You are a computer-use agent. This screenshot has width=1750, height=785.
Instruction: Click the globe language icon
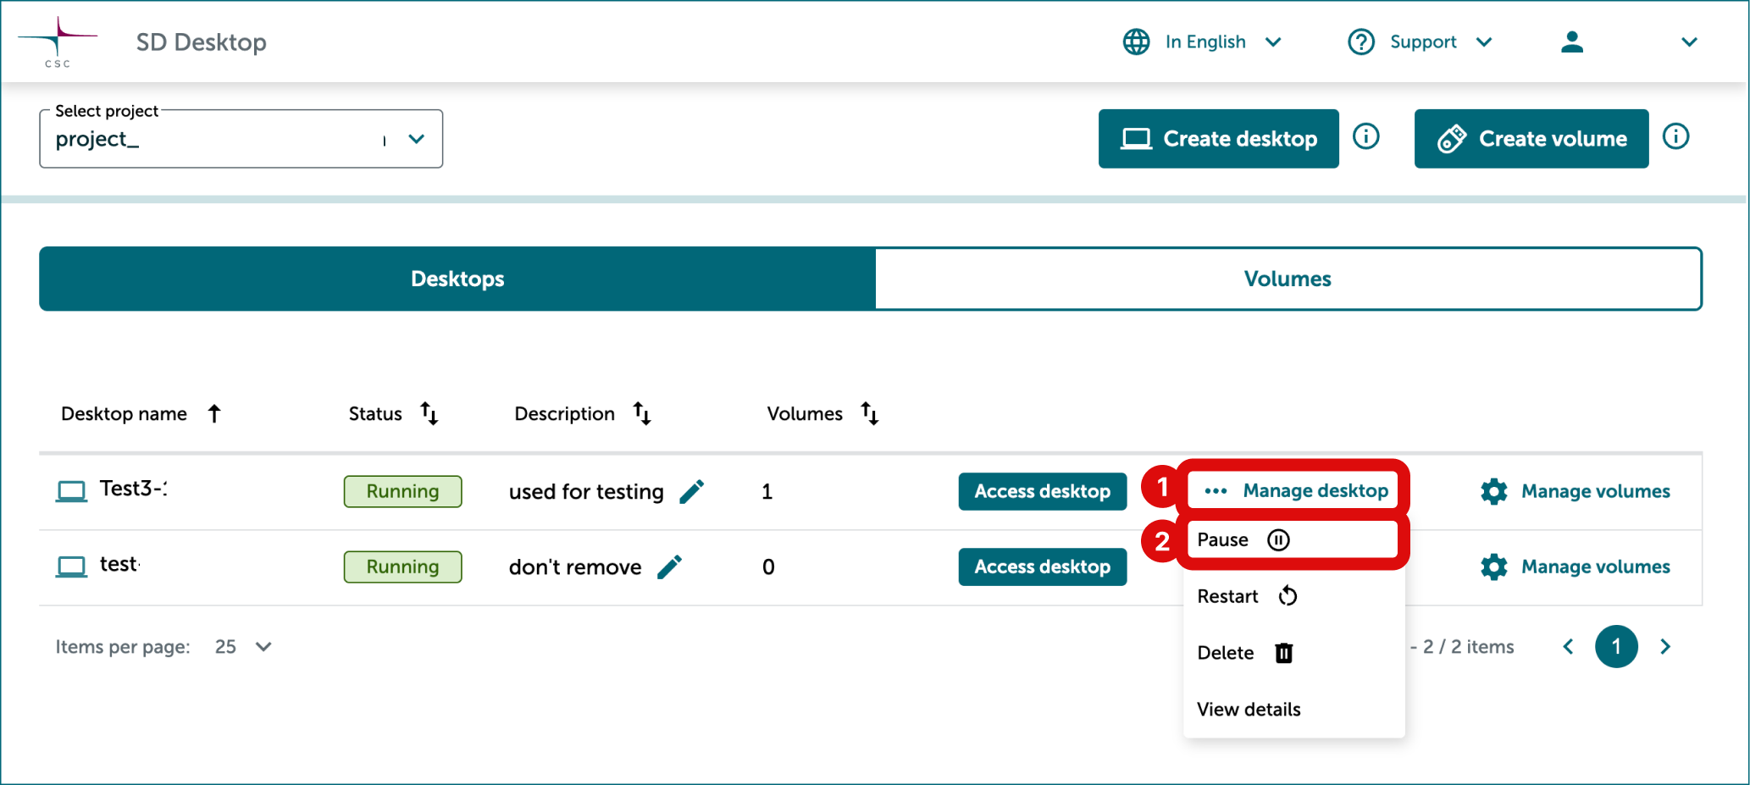click(1136, 41)
